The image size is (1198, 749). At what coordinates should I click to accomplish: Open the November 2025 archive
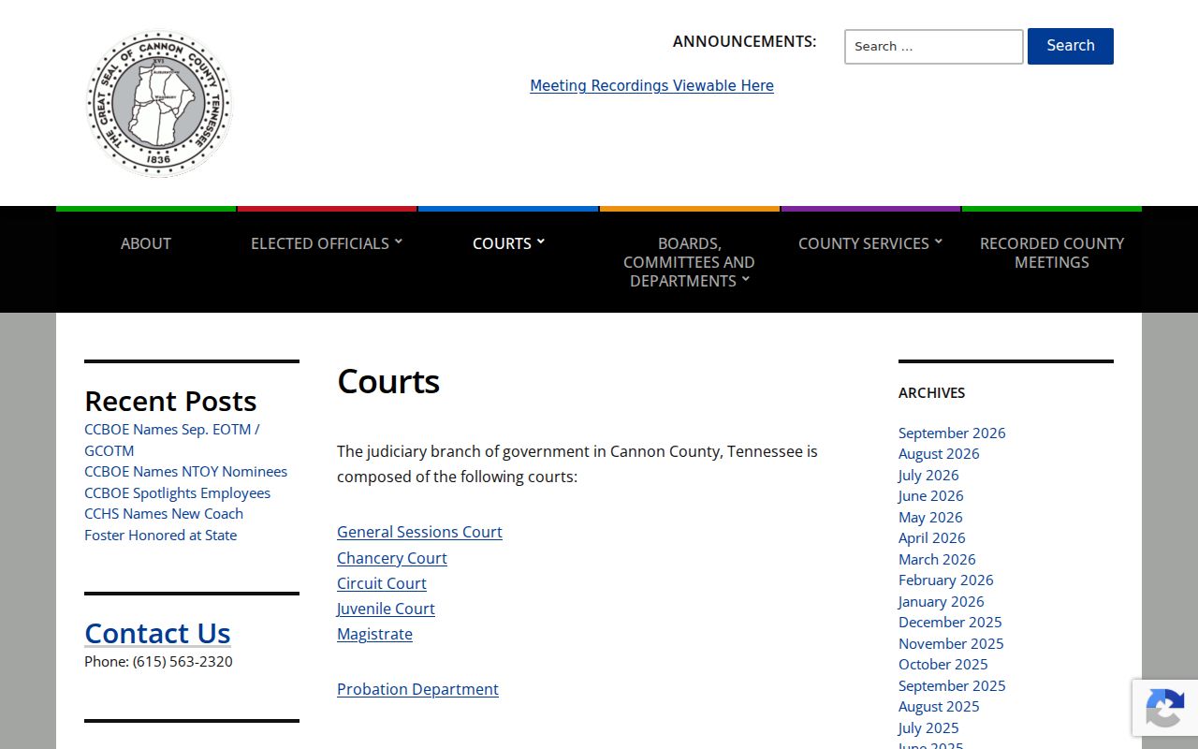(x=951, y=643)
